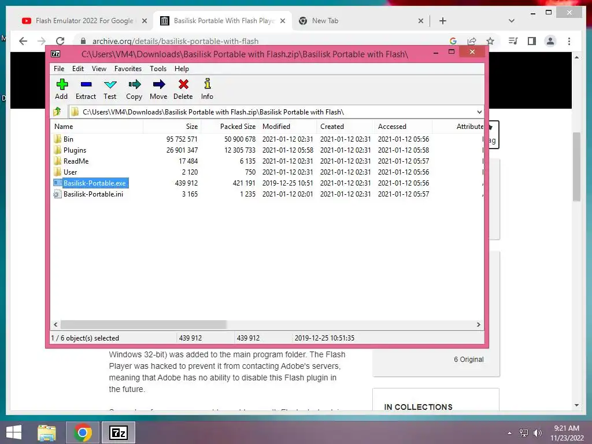This screenshot has height=444, width=592.
Task: Click the Google icon in the address bar
Action: pyautogui.click(x=453, y=41)
